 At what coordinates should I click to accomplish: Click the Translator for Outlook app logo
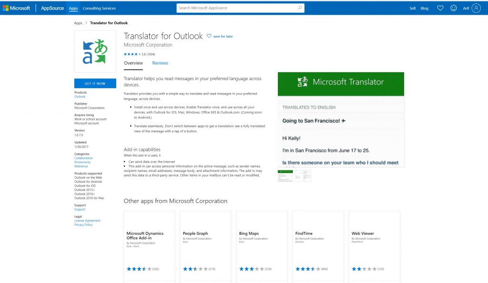point(95,52)
